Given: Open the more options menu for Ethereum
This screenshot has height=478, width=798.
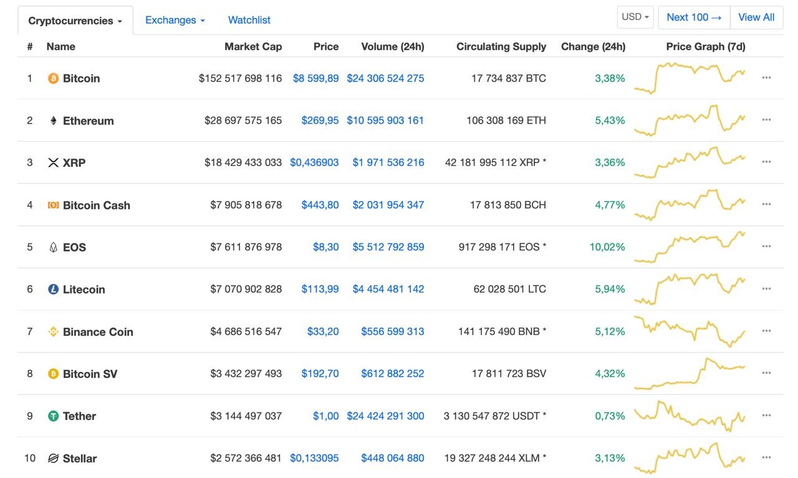Looking at the screenshot, I should point(766,120).
